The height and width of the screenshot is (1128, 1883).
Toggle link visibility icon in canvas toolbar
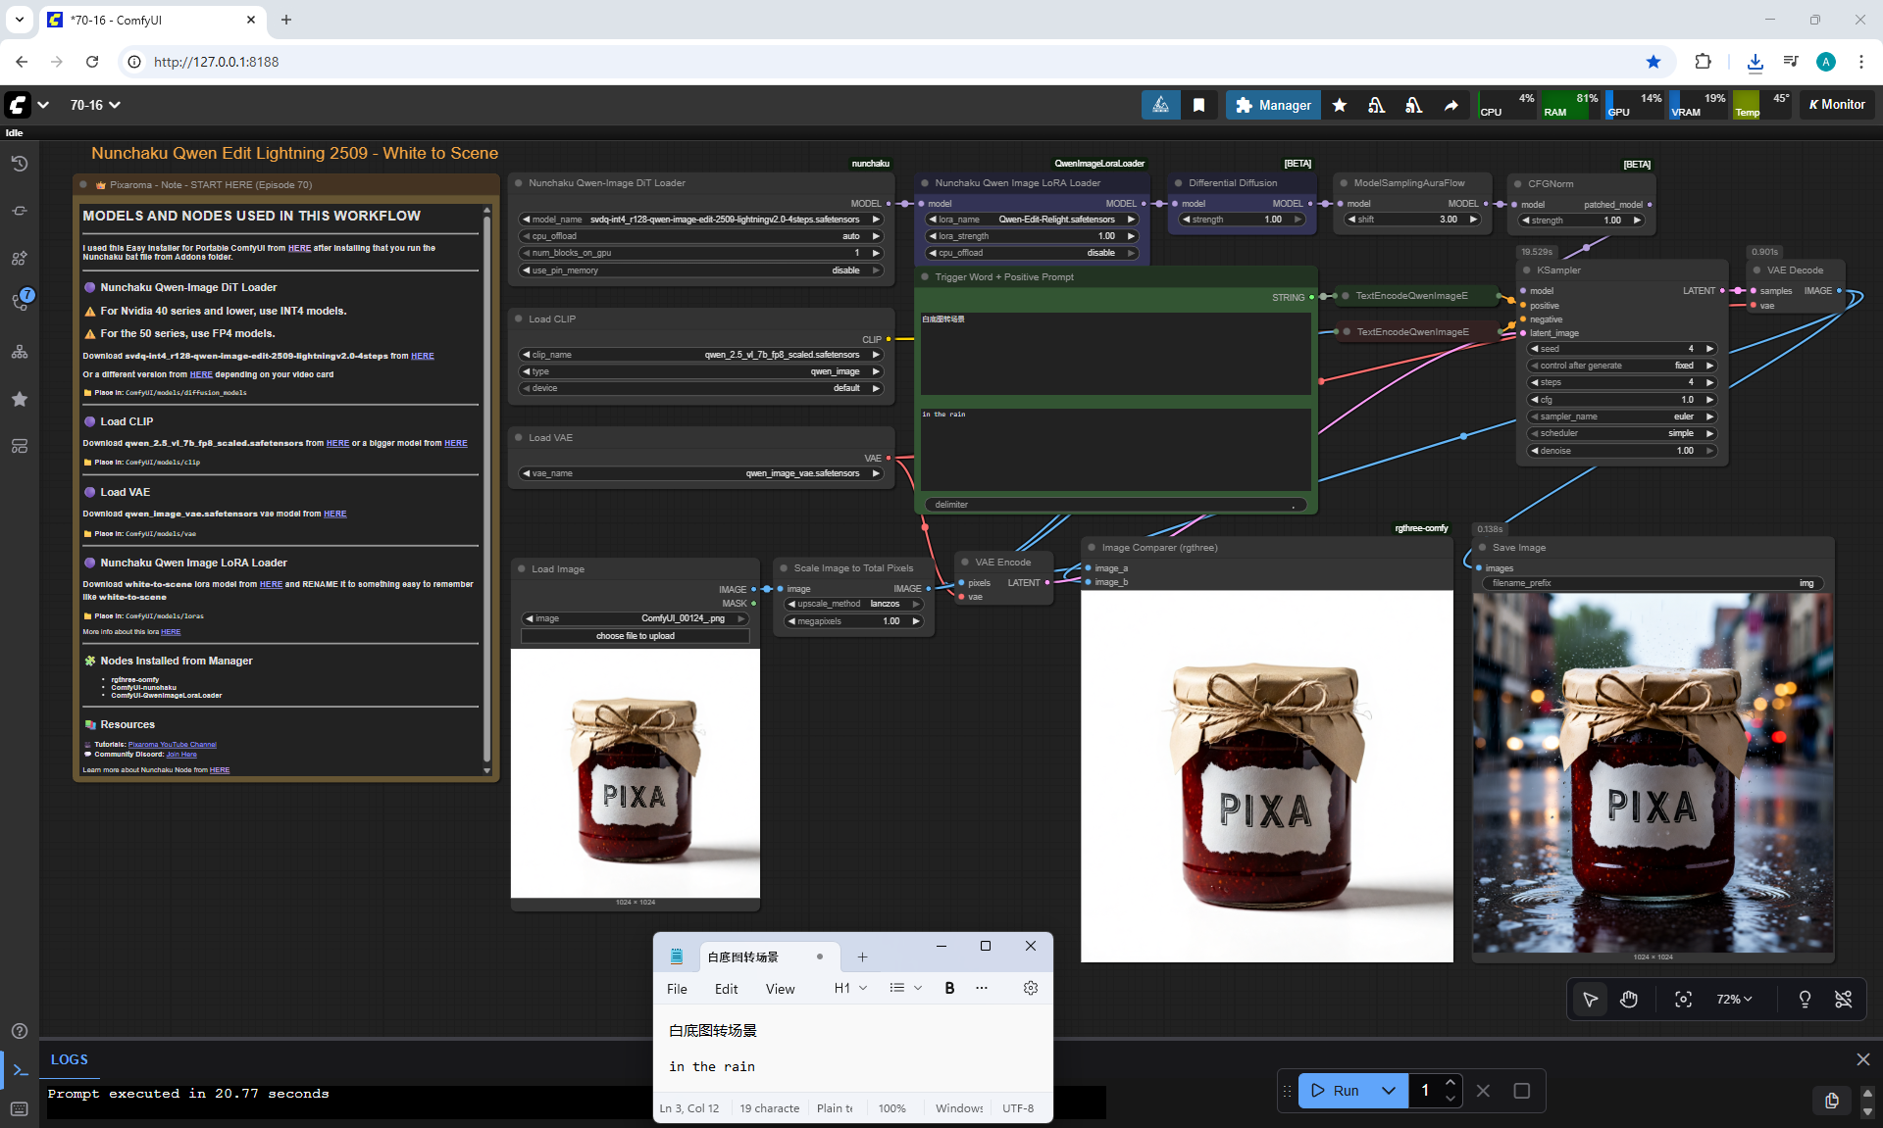point(1844,999)
